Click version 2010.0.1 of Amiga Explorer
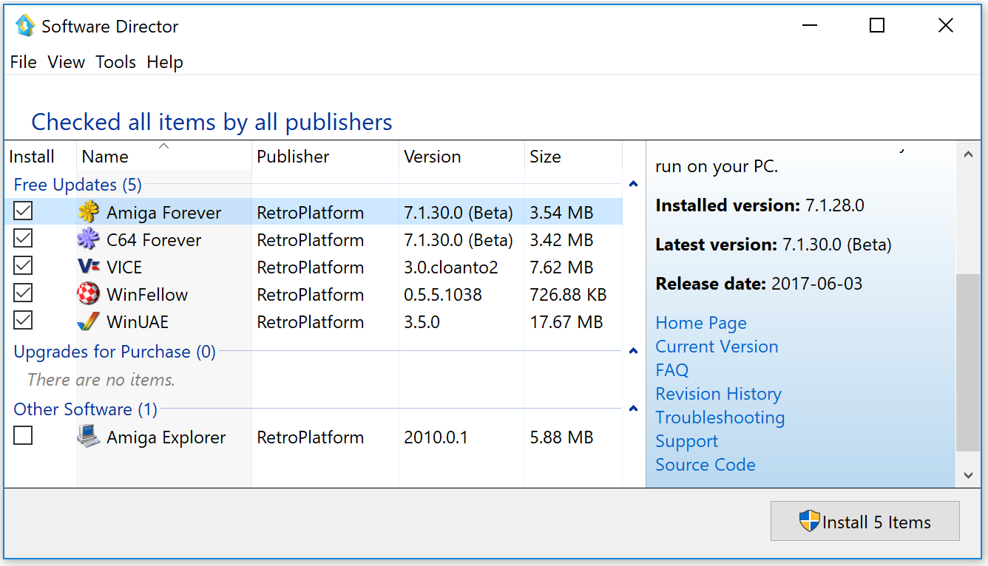 tap(436, 437)
